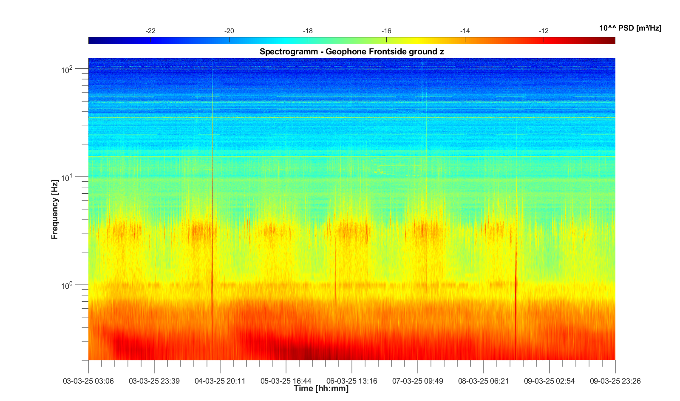Select the -12 colorbar tick label

click(544, 31)
